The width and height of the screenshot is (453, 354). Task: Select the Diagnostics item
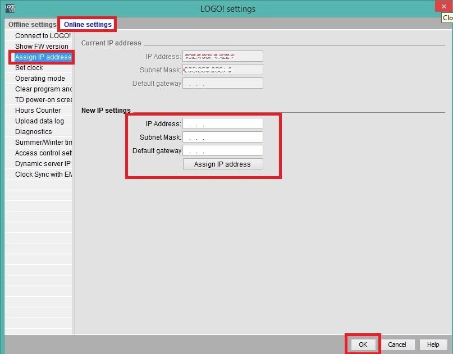coord(34,132)
